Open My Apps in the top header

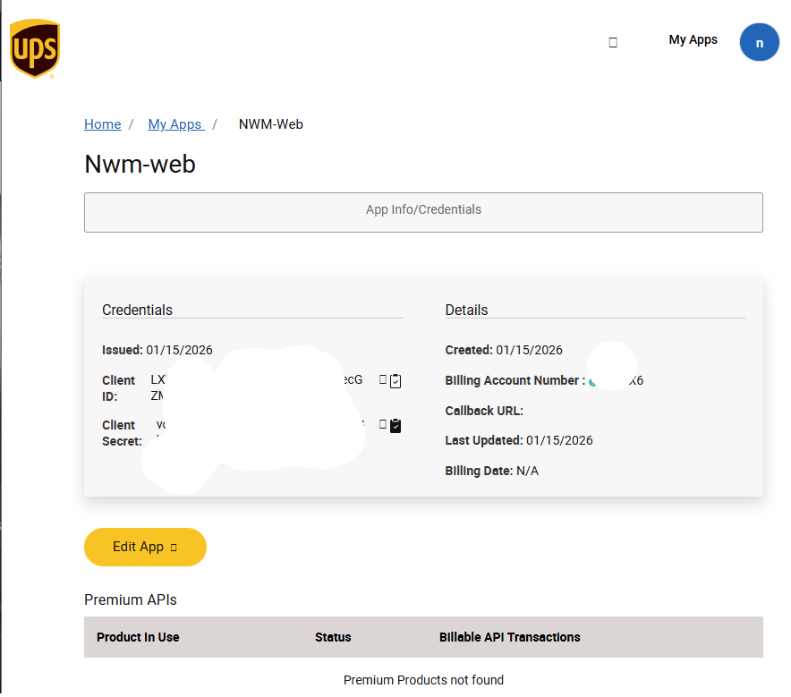(x=693, y=39)
